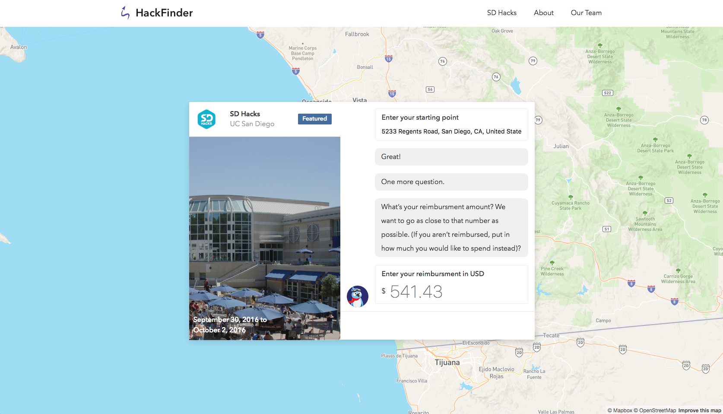
Task: Click Carrizo Gorge Wilderness Area label
Action: 678,279
